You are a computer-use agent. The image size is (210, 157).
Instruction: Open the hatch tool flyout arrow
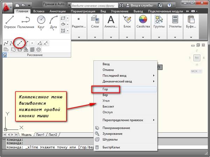[x=68, y=31]
